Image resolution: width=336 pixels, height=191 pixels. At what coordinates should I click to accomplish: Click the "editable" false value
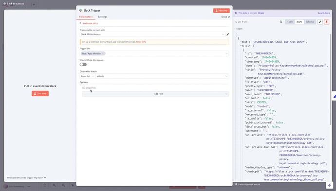[x=267, y=98]
